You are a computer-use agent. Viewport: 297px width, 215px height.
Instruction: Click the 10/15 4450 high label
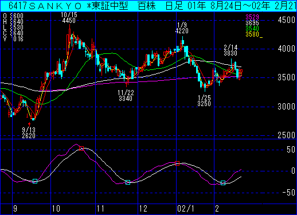coord(69,18)
